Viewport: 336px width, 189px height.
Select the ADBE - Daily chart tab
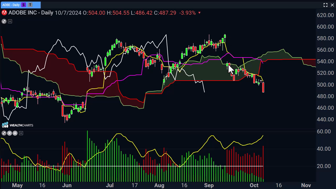[x=20, y=5]
